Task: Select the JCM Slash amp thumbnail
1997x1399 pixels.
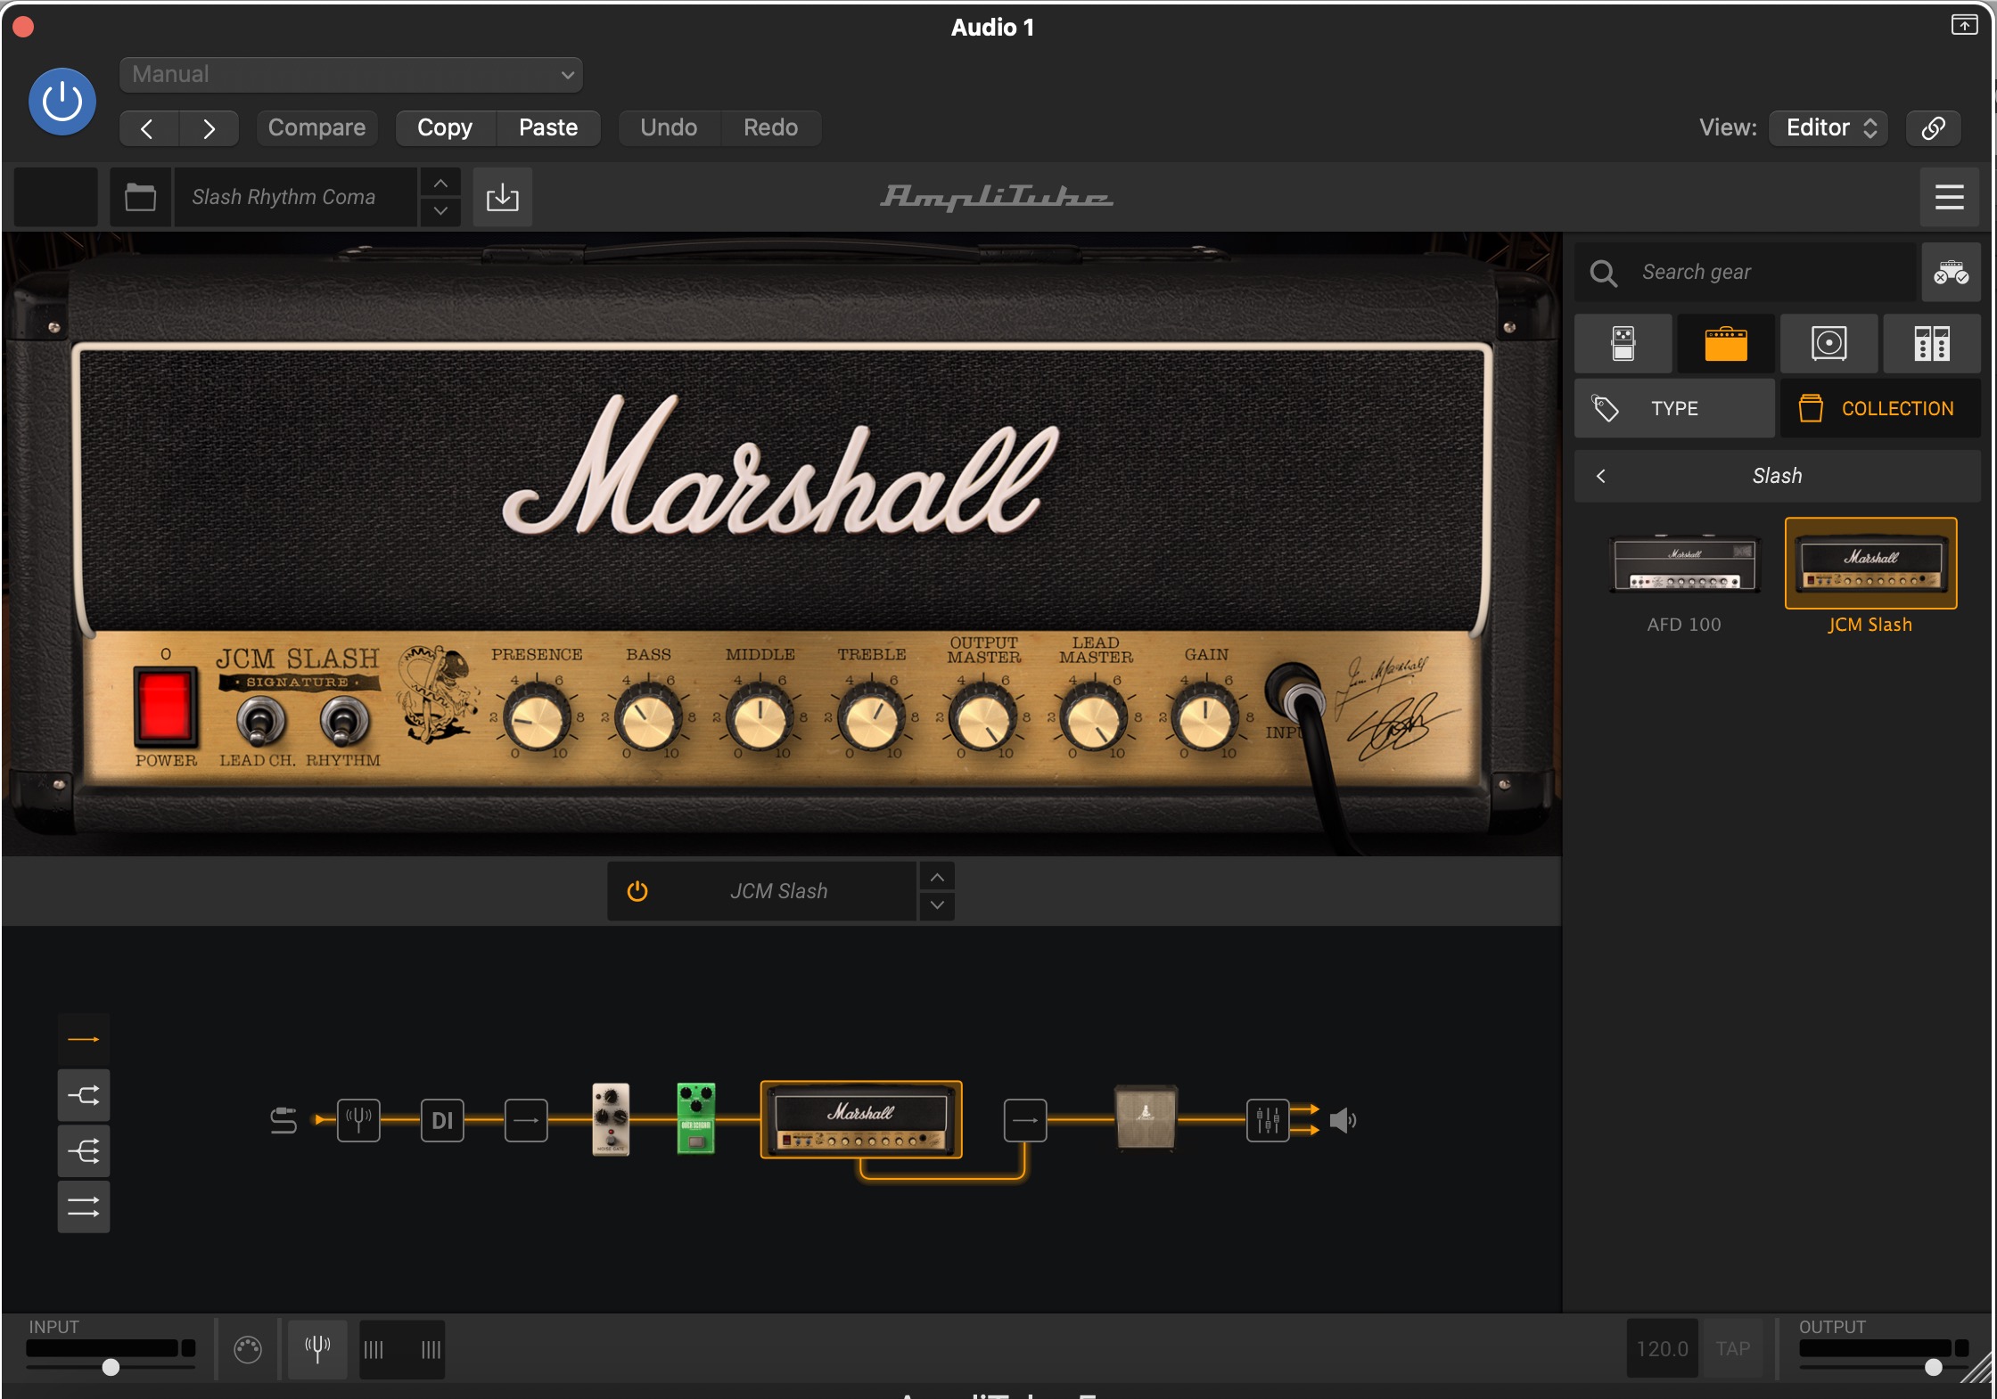Action: coord(1870,564)
